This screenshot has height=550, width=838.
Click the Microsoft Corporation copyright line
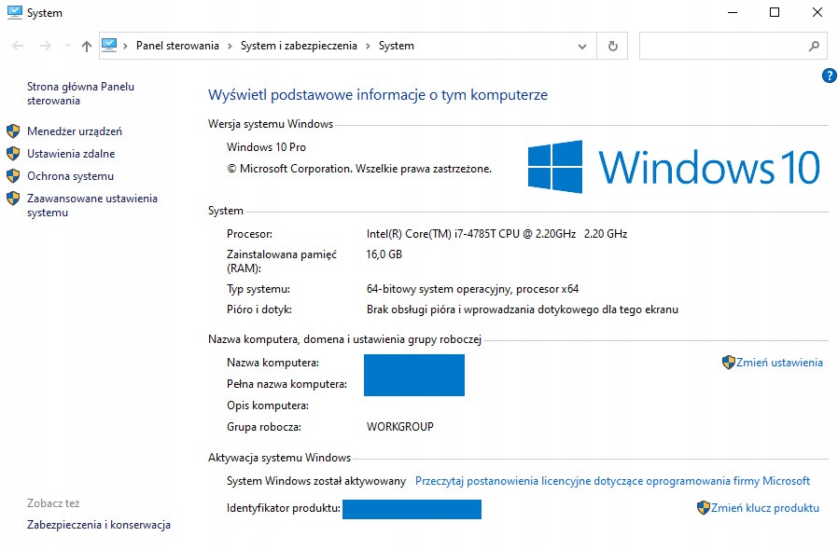tap(359, 169)
